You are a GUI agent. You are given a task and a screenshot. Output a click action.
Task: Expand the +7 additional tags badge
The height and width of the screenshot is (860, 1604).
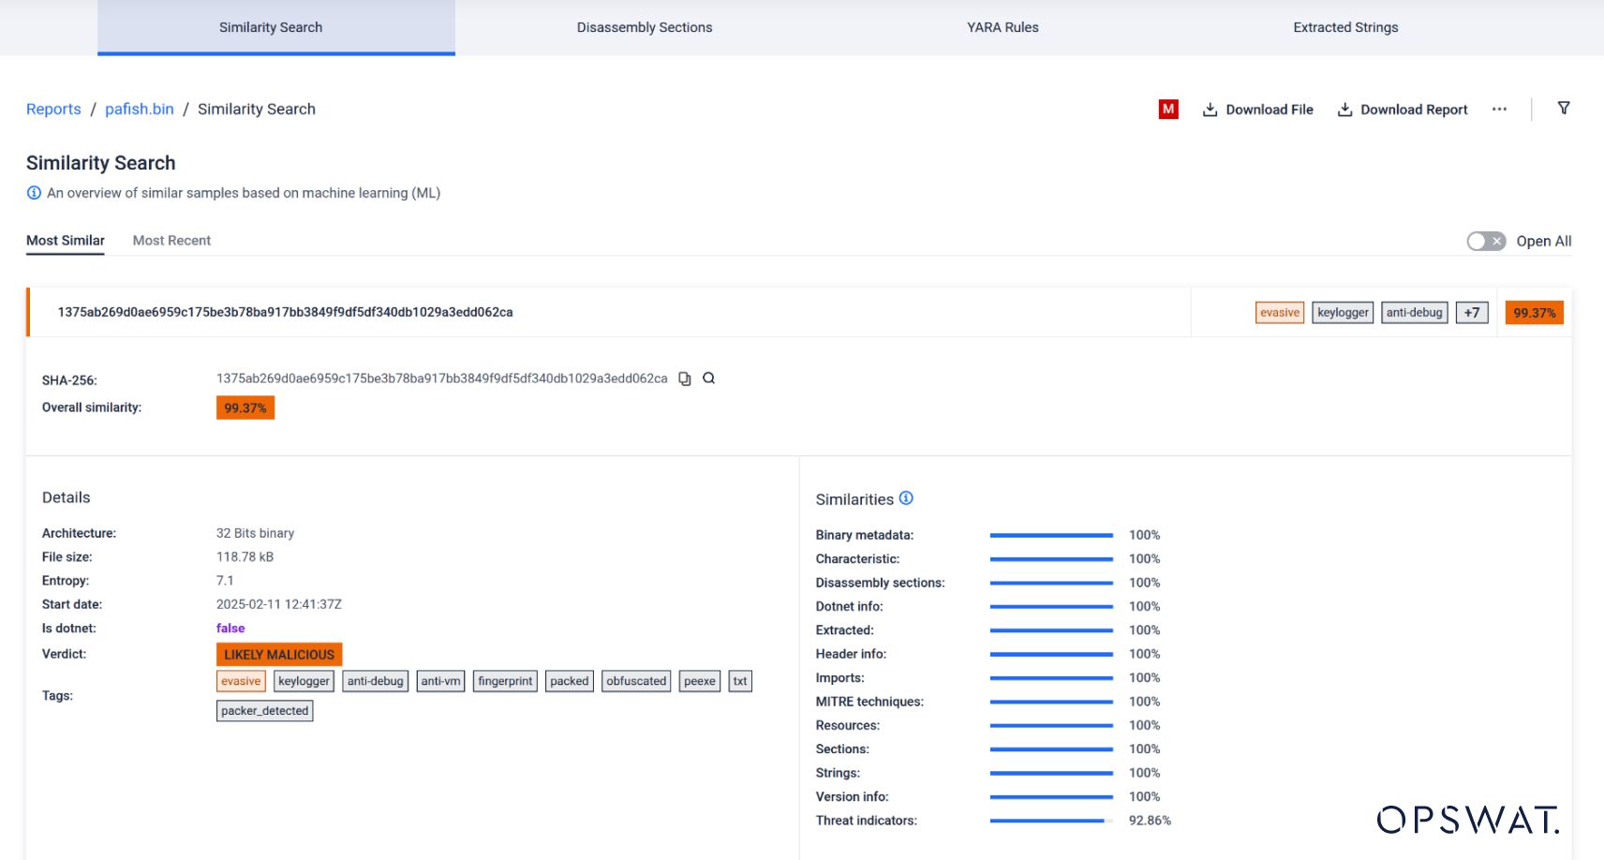tap(1471, 313)
